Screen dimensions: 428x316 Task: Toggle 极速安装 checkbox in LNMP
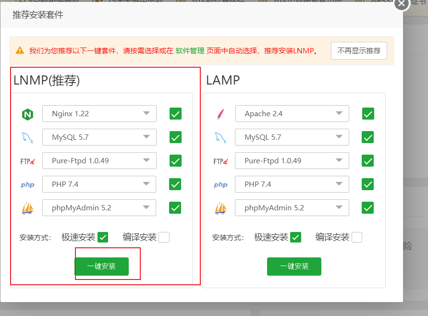click(x=103, y=237)
